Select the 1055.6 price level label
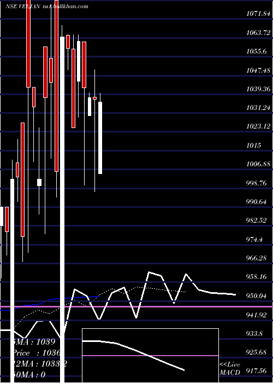273x383 pixels. pyautogui.click(x=256, y=51)
